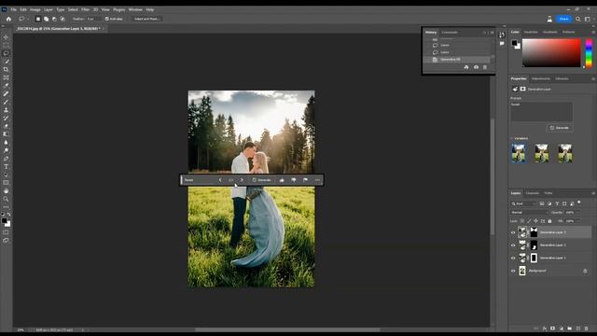Select the Gradient tool
Screen dimensions: 597x336
6,134
